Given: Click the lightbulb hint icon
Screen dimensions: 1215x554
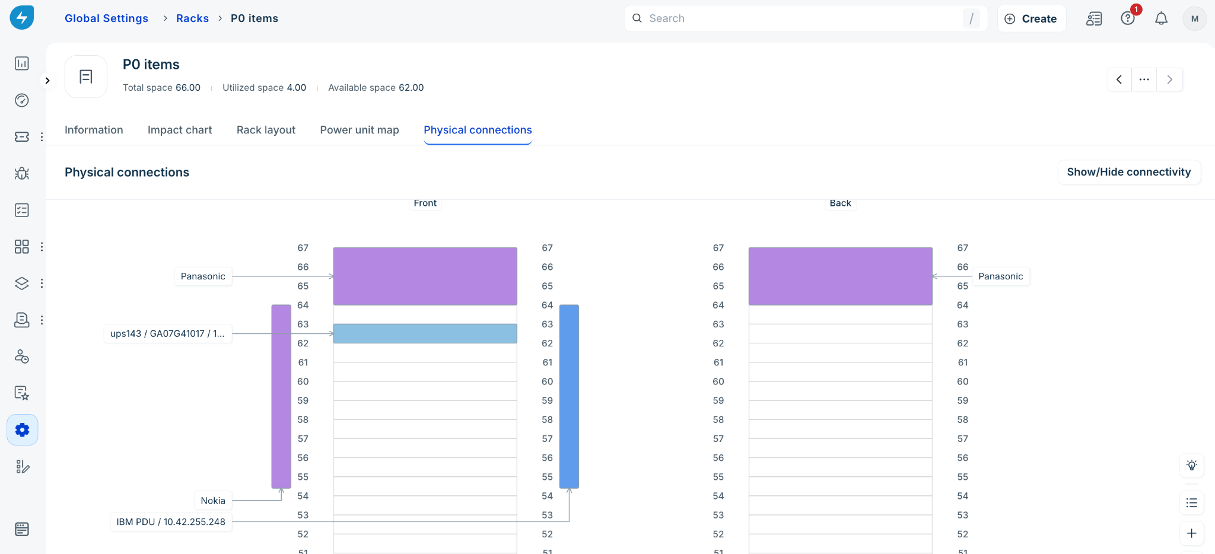Looking at the screenshot, I should pos(1192,466).
